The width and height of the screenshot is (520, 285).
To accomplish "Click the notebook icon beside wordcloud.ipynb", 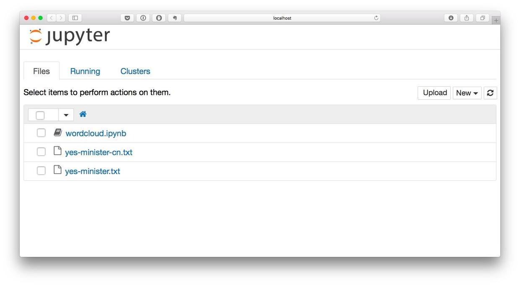I will point(58,133).
